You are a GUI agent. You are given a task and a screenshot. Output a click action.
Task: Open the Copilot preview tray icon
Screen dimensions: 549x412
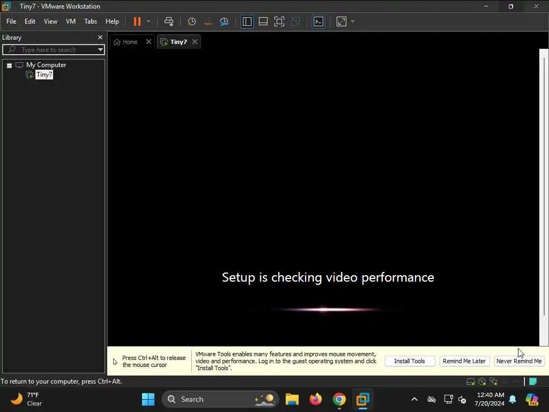tap(532, 399)
